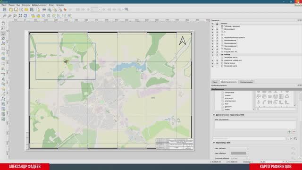
Task: Show the 'Заголовок листа' item
Action: [213, 58]
